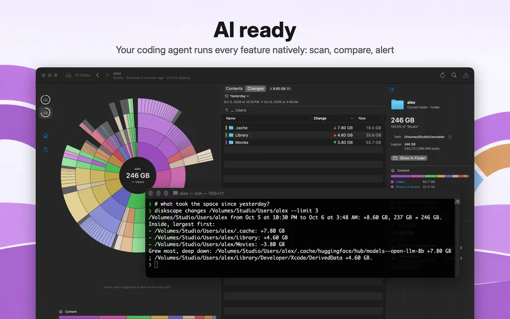Open search with the magnifier icon
Image resolution: width=510 pixels, height=319 pixels.
click(x=454, y=75)
